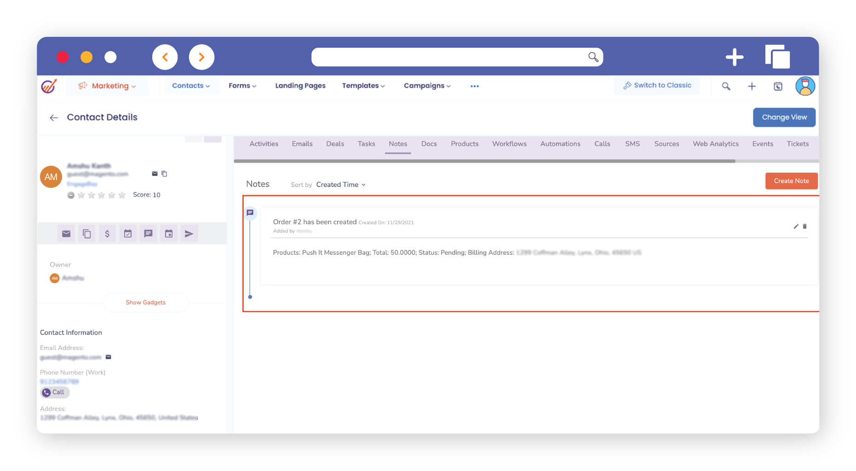Viewport: 856px width, 471px height.
Task: Click the Create Note button
Action: tap(791, 181)
